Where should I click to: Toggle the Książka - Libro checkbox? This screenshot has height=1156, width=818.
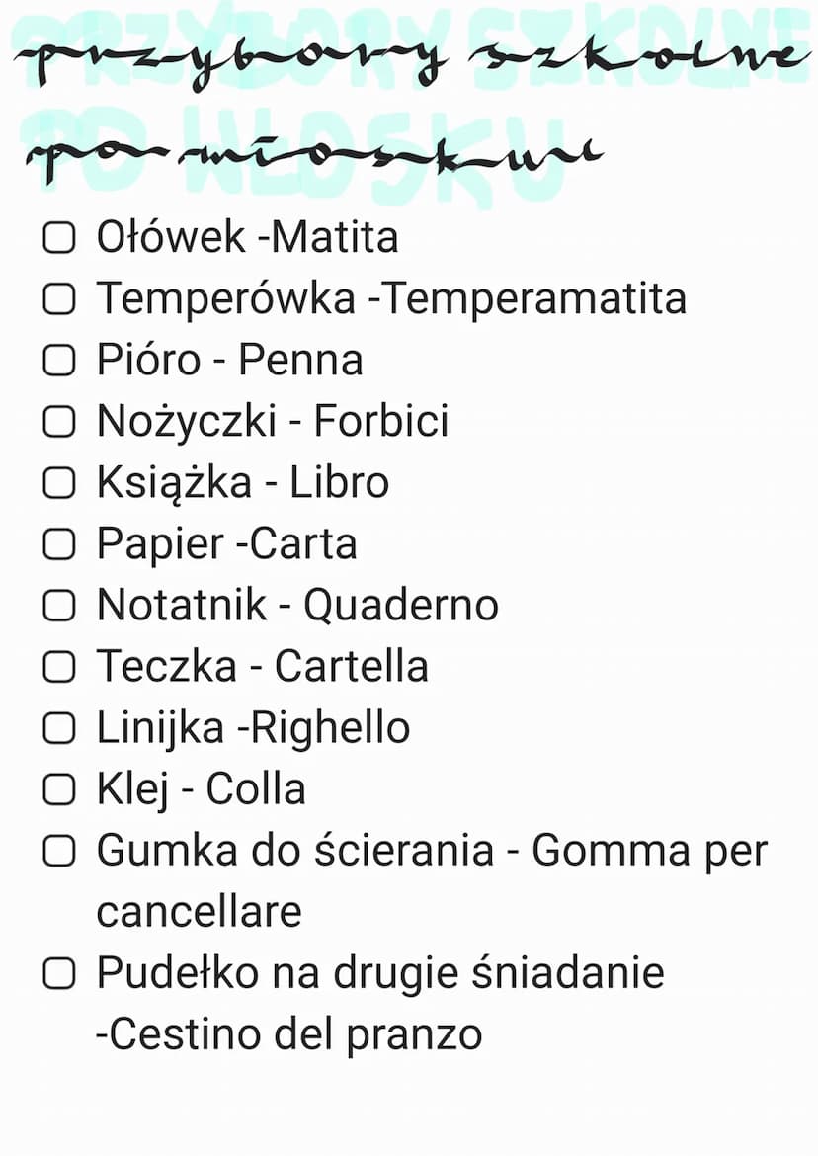click(x=59, y=483)
